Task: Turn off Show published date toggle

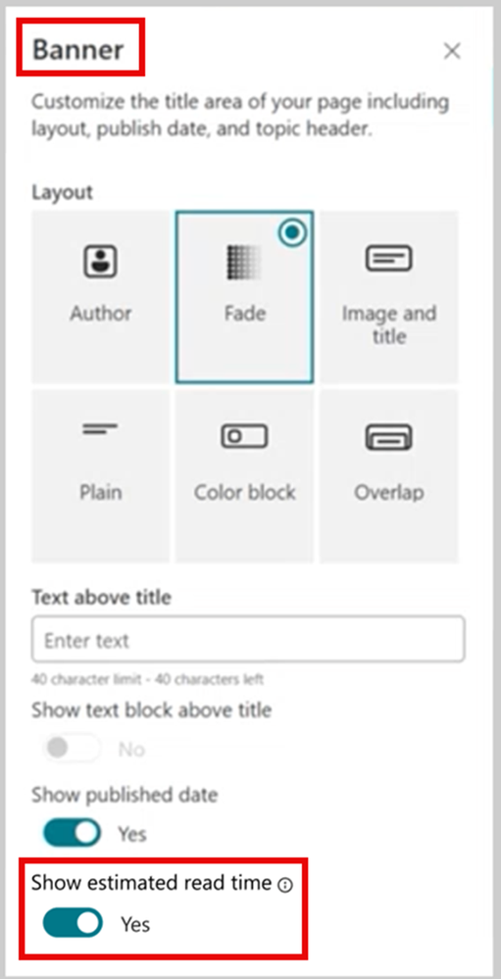Action: (x=72, y=833)
